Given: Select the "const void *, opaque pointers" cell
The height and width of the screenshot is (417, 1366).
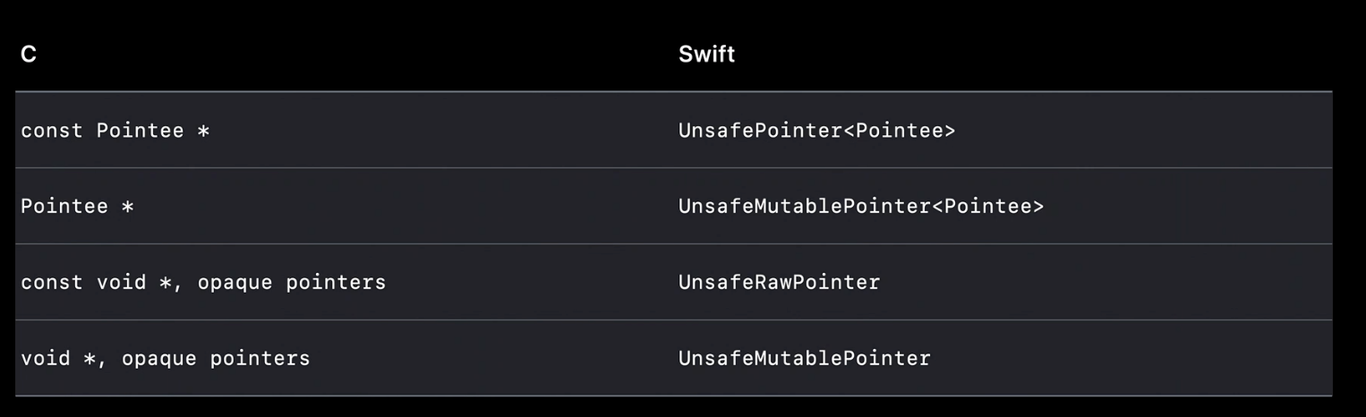Looking at the screenshot, I should (x=203, y=283).
